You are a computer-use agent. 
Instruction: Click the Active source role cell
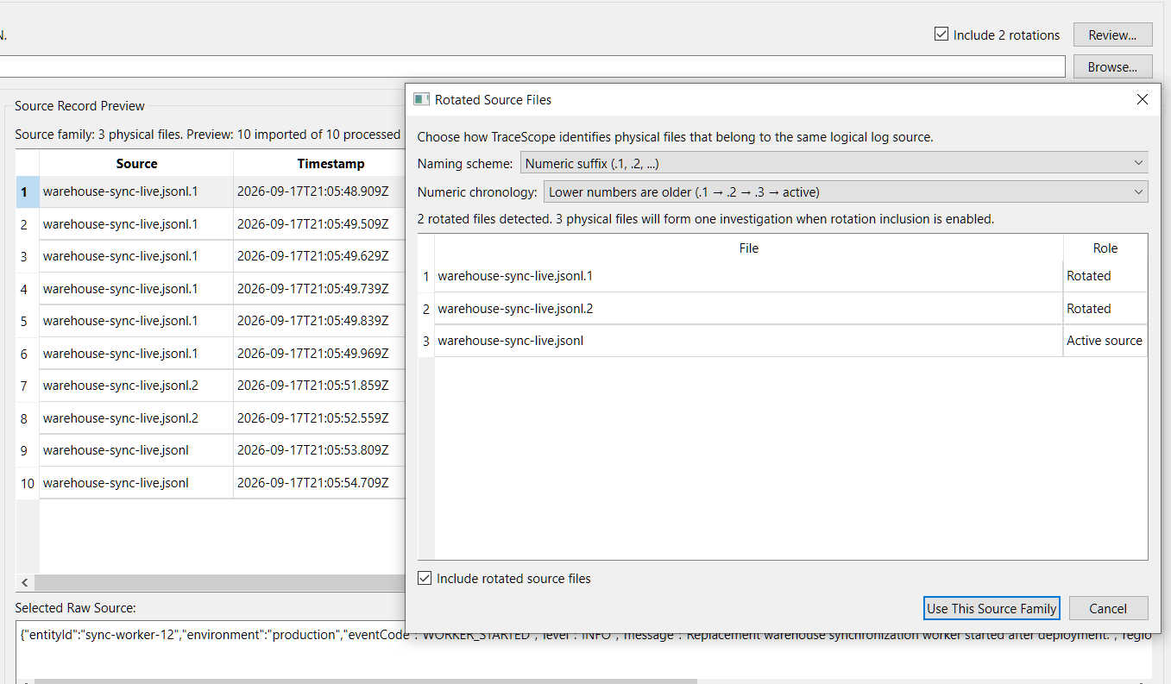(x=1105, y=341)
